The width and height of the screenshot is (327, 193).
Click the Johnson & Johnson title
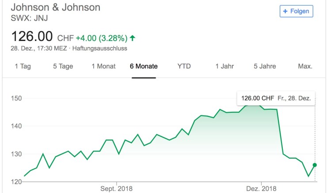click(55, 7)
